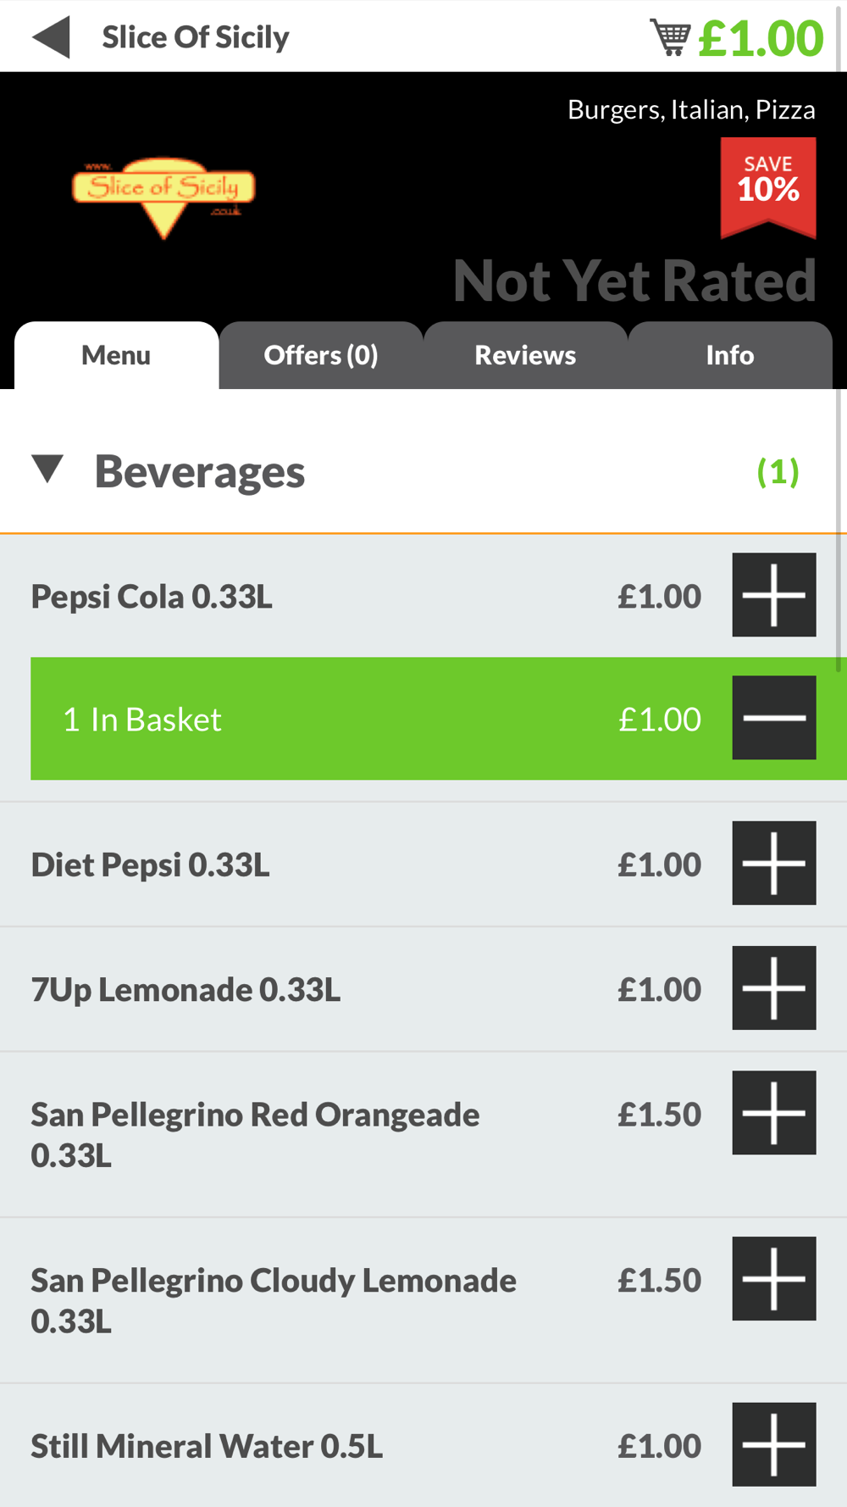This screenshot has width=847, height=1507.
Task: Tap the Slice of Sicily logo
Action: coord(163,195)
